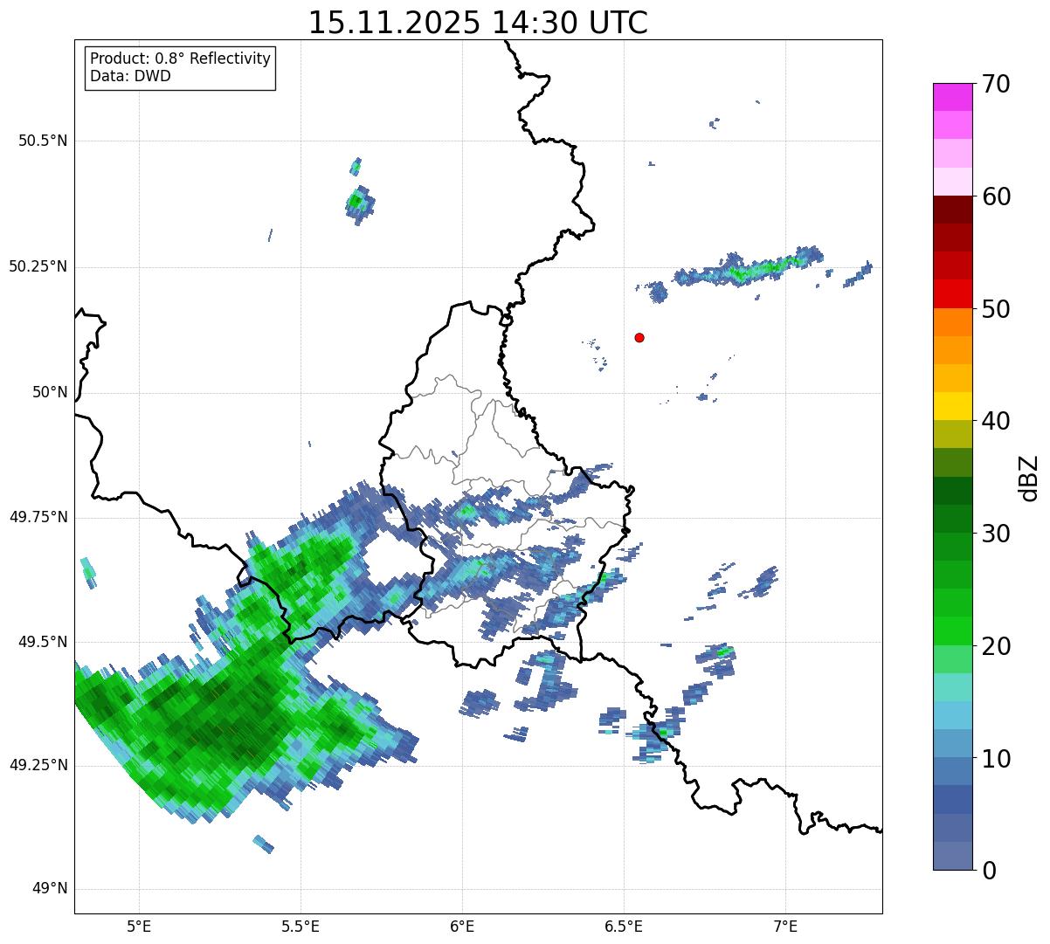Screen dimensions: 1050x944
Task: Click the 49.25°N latitude label
Action: (x=38, y=765)
